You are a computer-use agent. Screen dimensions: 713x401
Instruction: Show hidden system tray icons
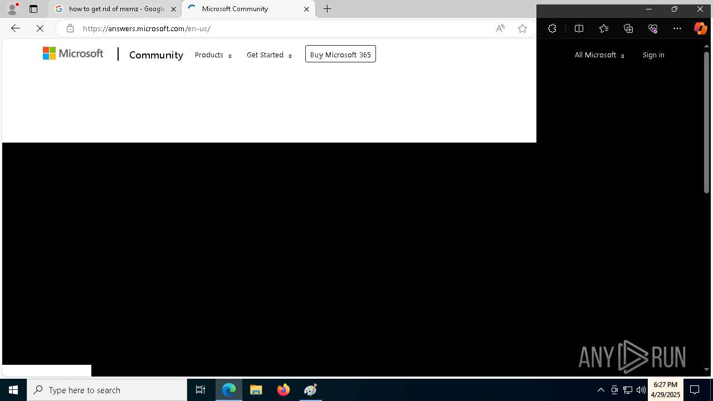[600, 390]
